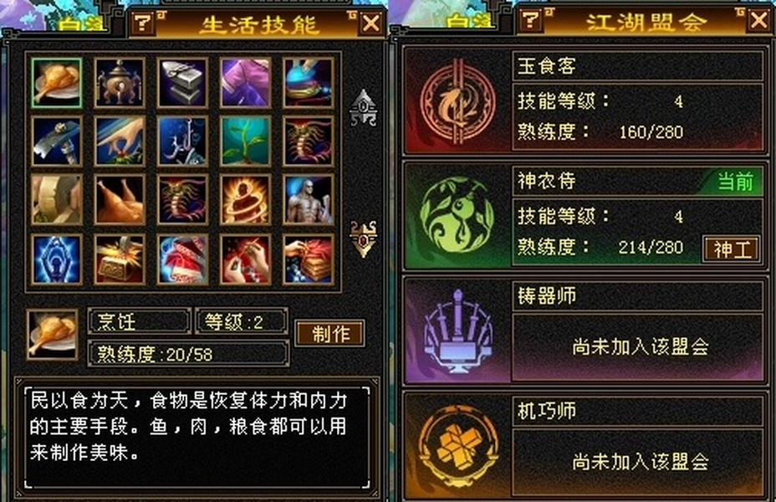Image resolution: width=776 pixels, height=502 pixels.
Task: Select the green sprout planting skill icon
Action: [246, 141]
